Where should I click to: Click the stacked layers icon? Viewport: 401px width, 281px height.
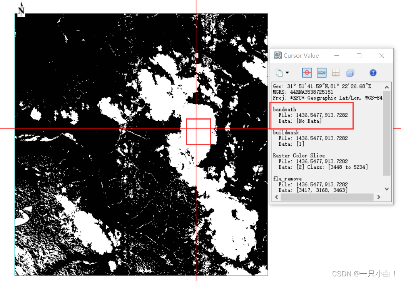[x=350, y=73]
